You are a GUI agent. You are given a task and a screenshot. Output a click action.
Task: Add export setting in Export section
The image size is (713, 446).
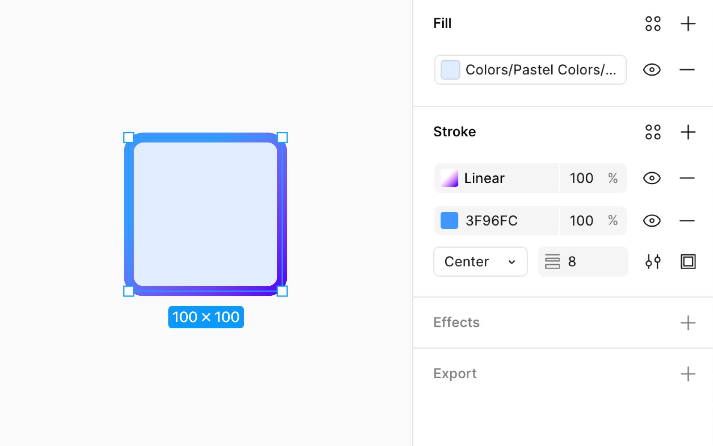[688, 374]
